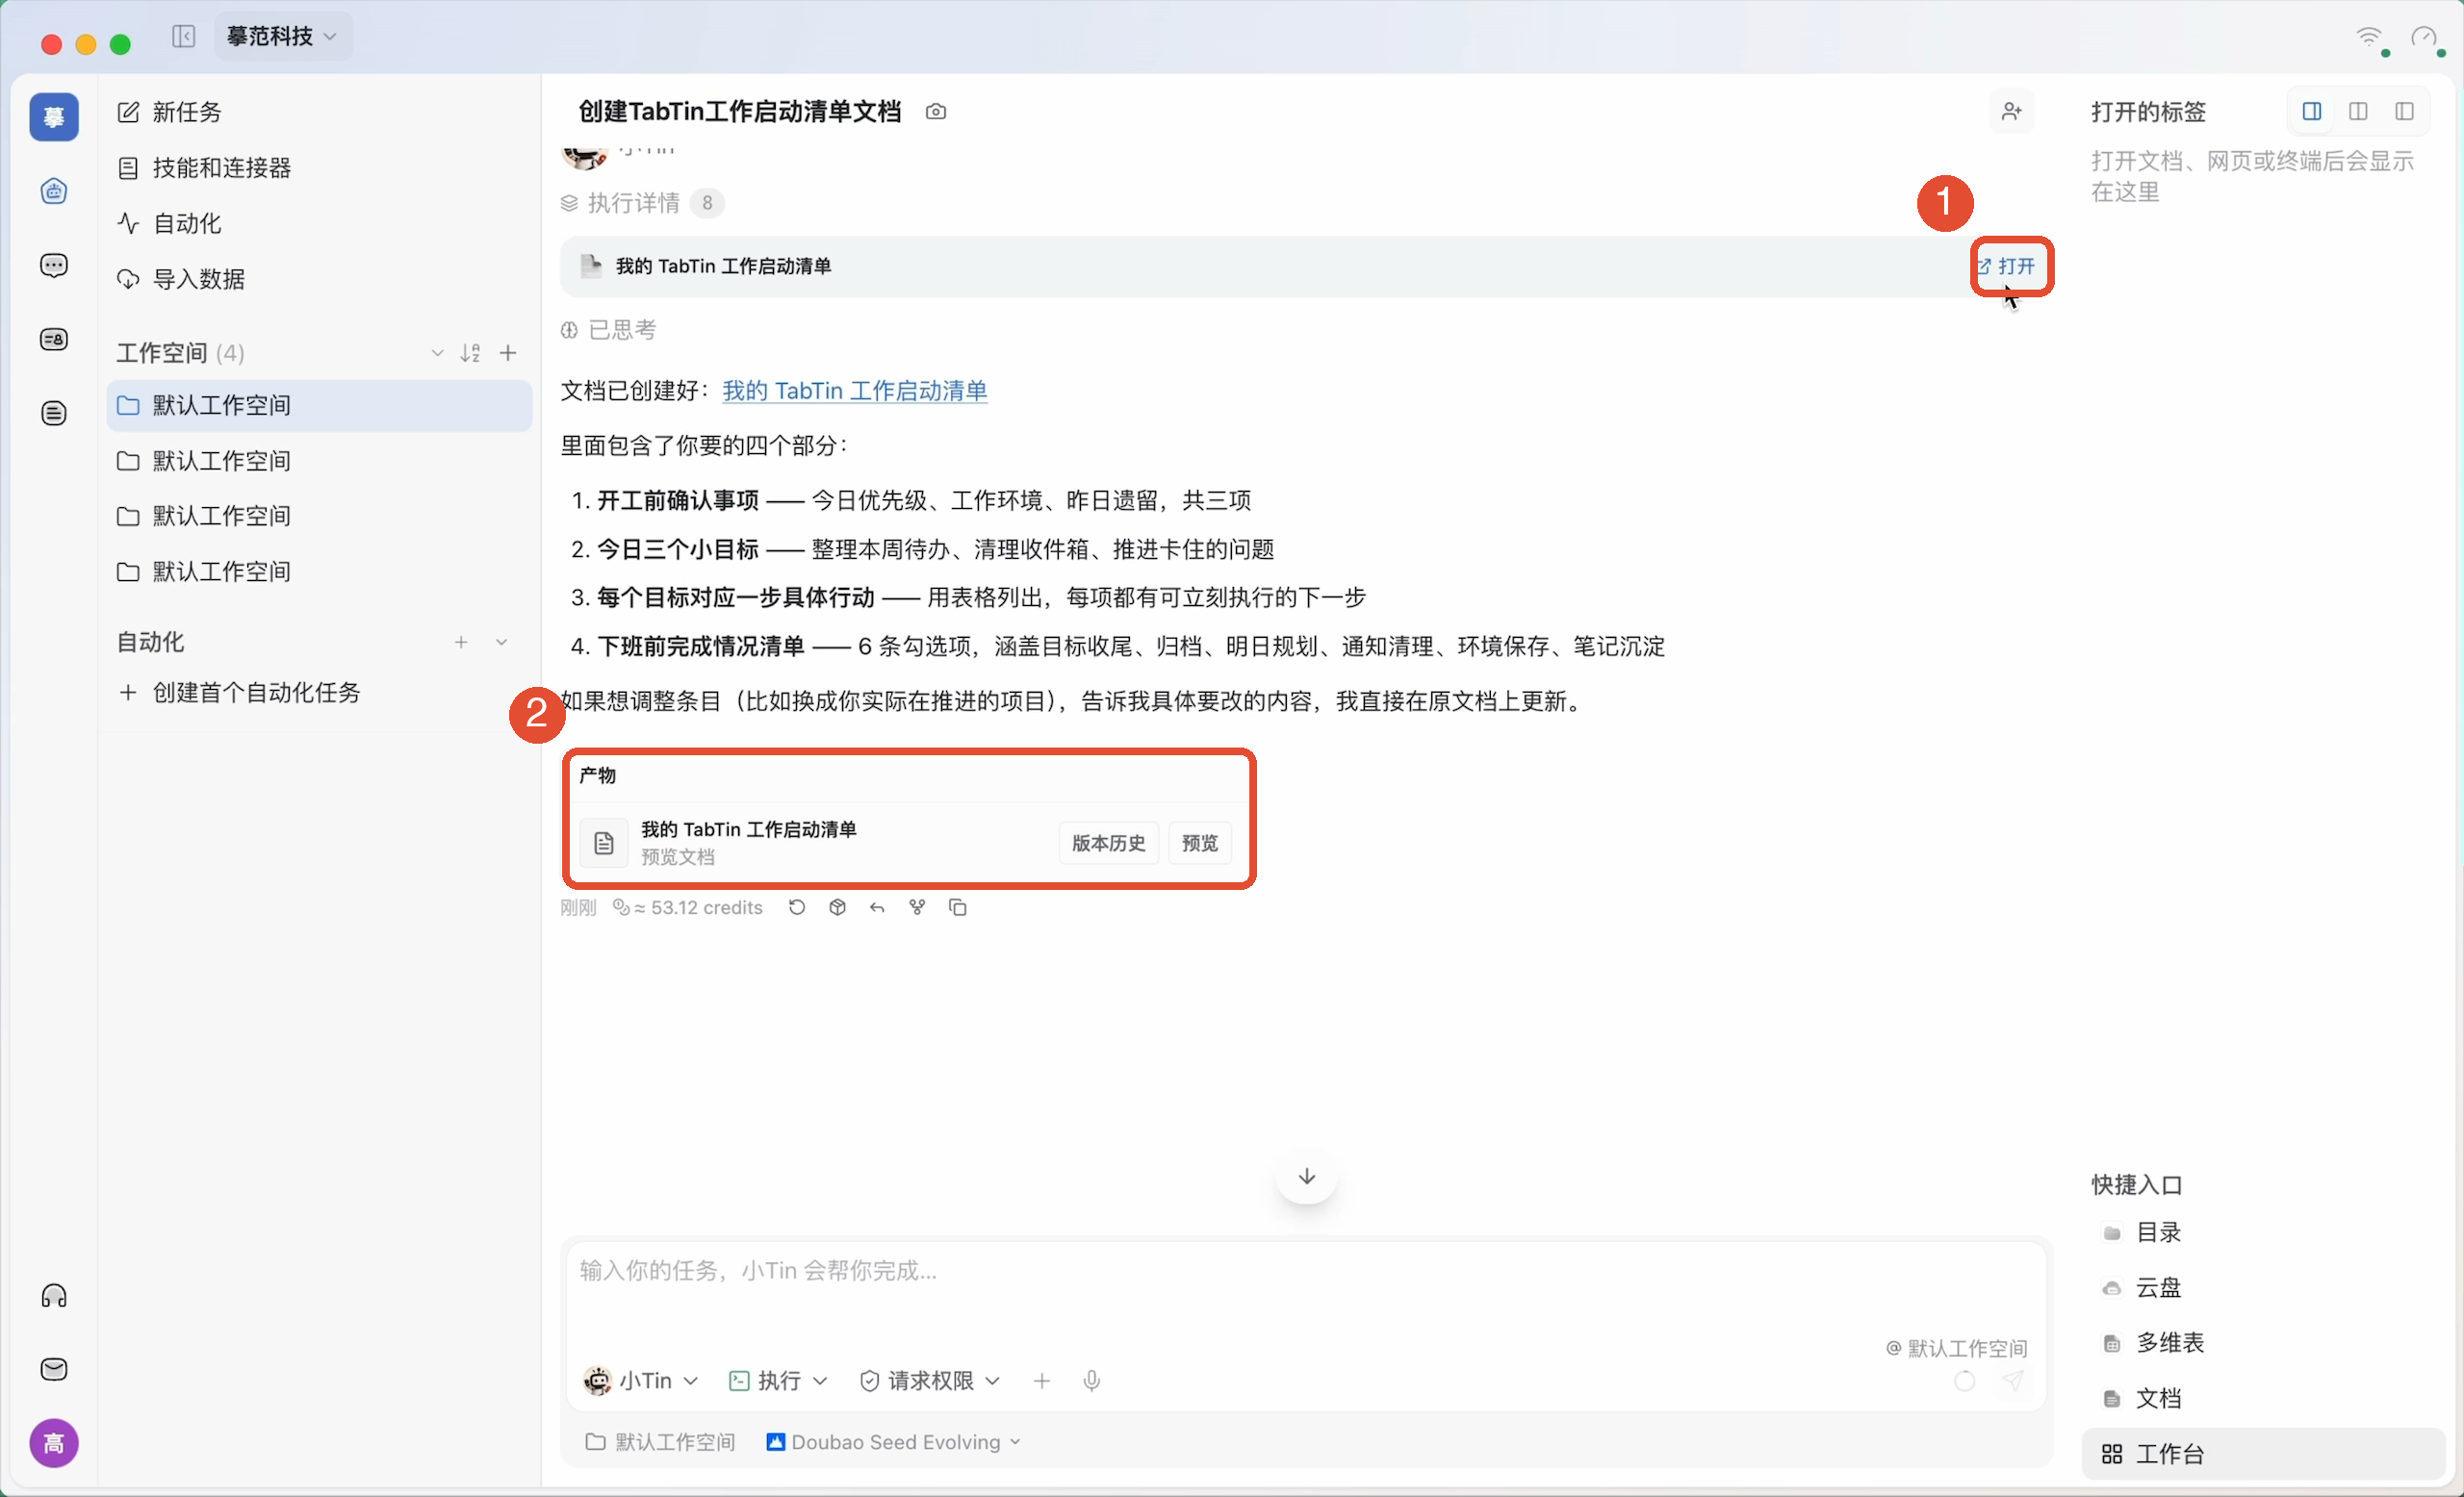2464x1497 pixels.
Task: Toggle the left sidebar collapse icon
Action: 184,37
